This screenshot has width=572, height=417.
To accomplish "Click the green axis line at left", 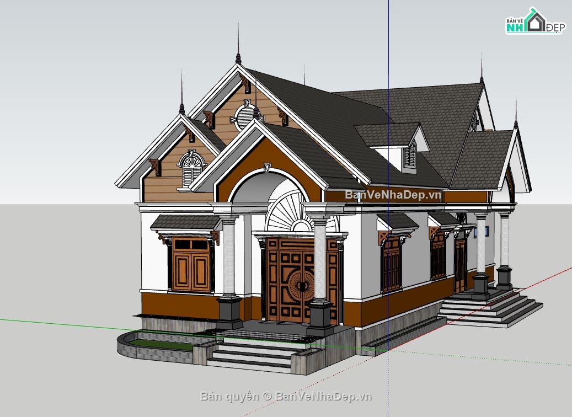I will pos(55,323).
